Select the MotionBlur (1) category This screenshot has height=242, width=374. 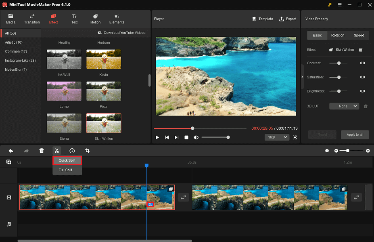16,69
